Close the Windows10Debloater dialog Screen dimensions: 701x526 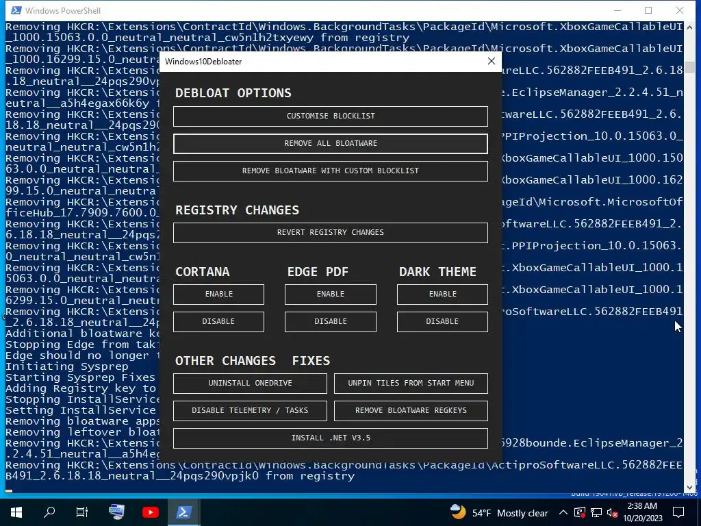(492, 61)
